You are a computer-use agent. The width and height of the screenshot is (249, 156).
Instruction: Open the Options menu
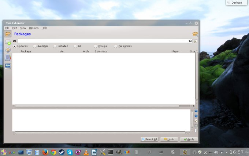pos(34,28)
